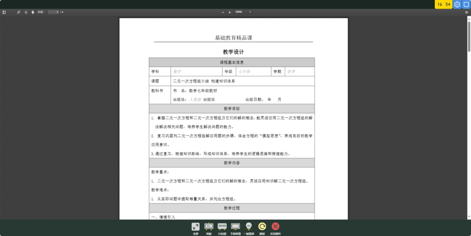Click the line 从实际问题中提取等量关系

pyautogui.click(x=194, y=199)
